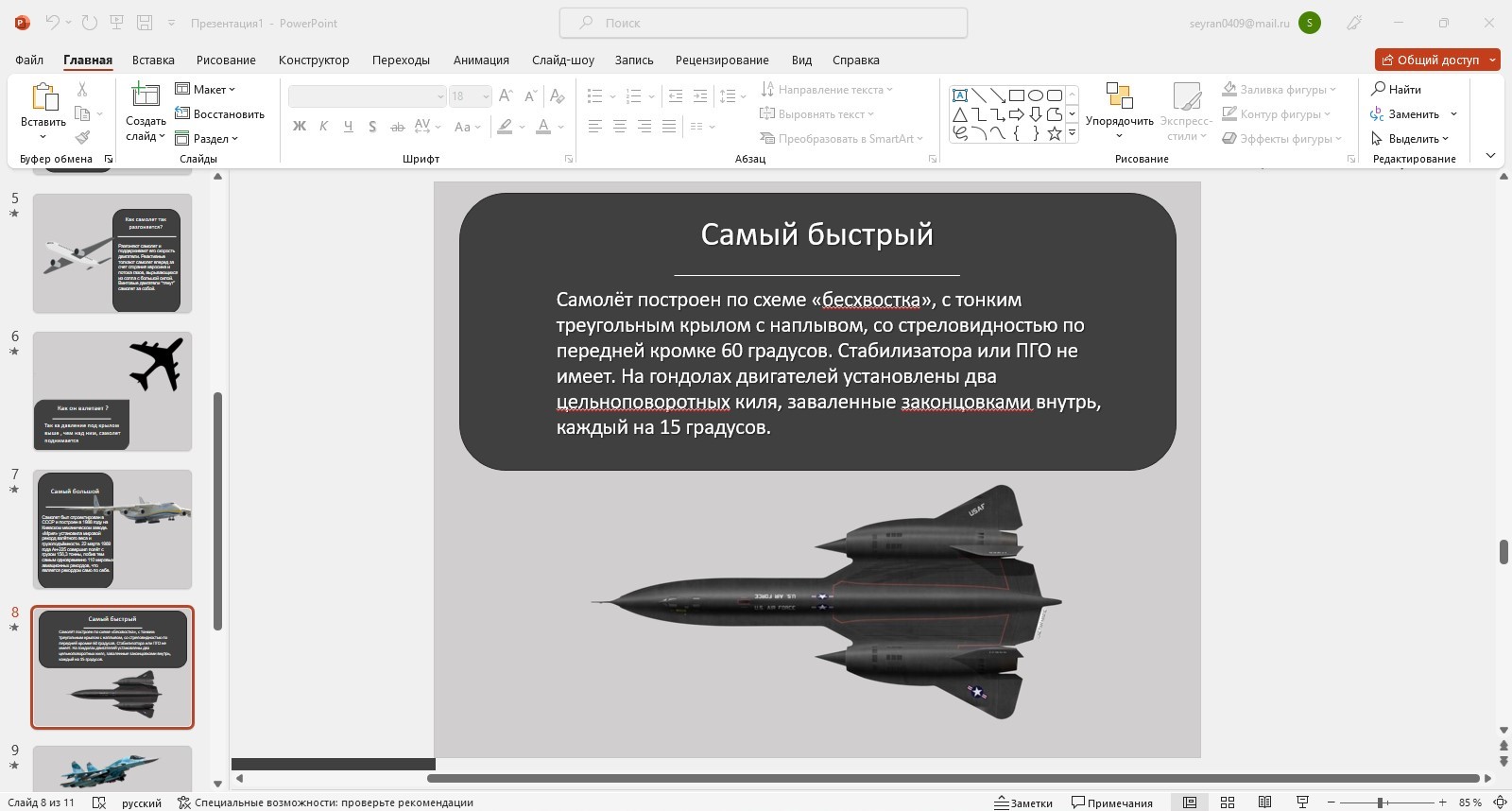Toggle Underline formatting
This screenshot has height=811, width=1512.
(348, 126)
